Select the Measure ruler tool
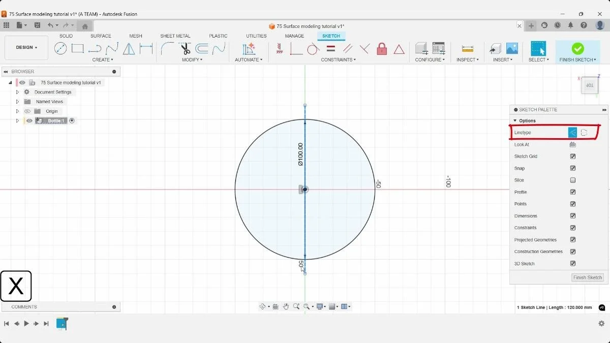The image size is (610, 343). (467, 49)
